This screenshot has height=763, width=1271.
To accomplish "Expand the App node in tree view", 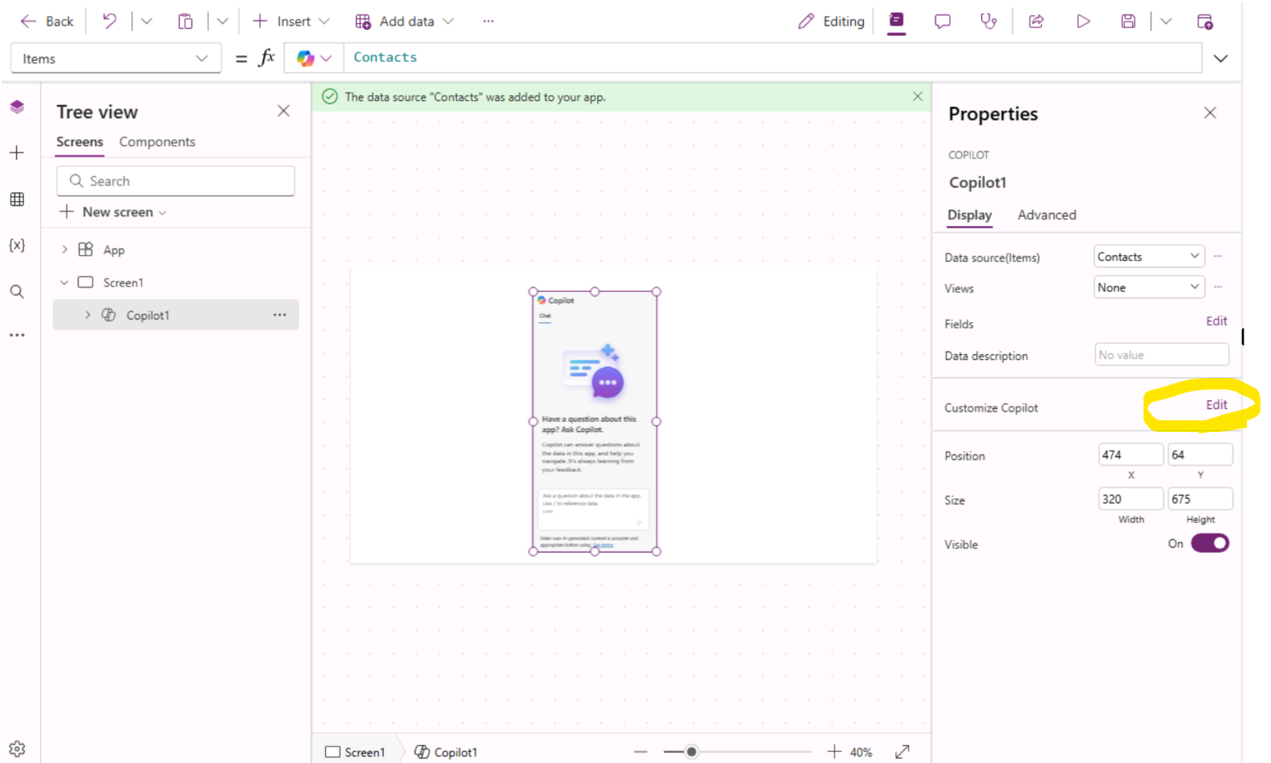I will tap(64, 250).
